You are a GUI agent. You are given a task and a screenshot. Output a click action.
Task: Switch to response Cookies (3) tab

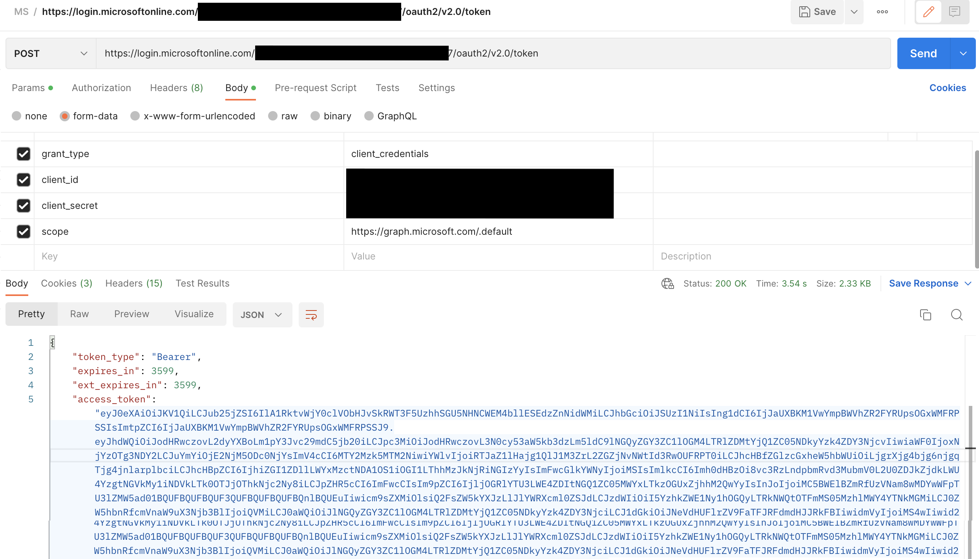[67, 283]
